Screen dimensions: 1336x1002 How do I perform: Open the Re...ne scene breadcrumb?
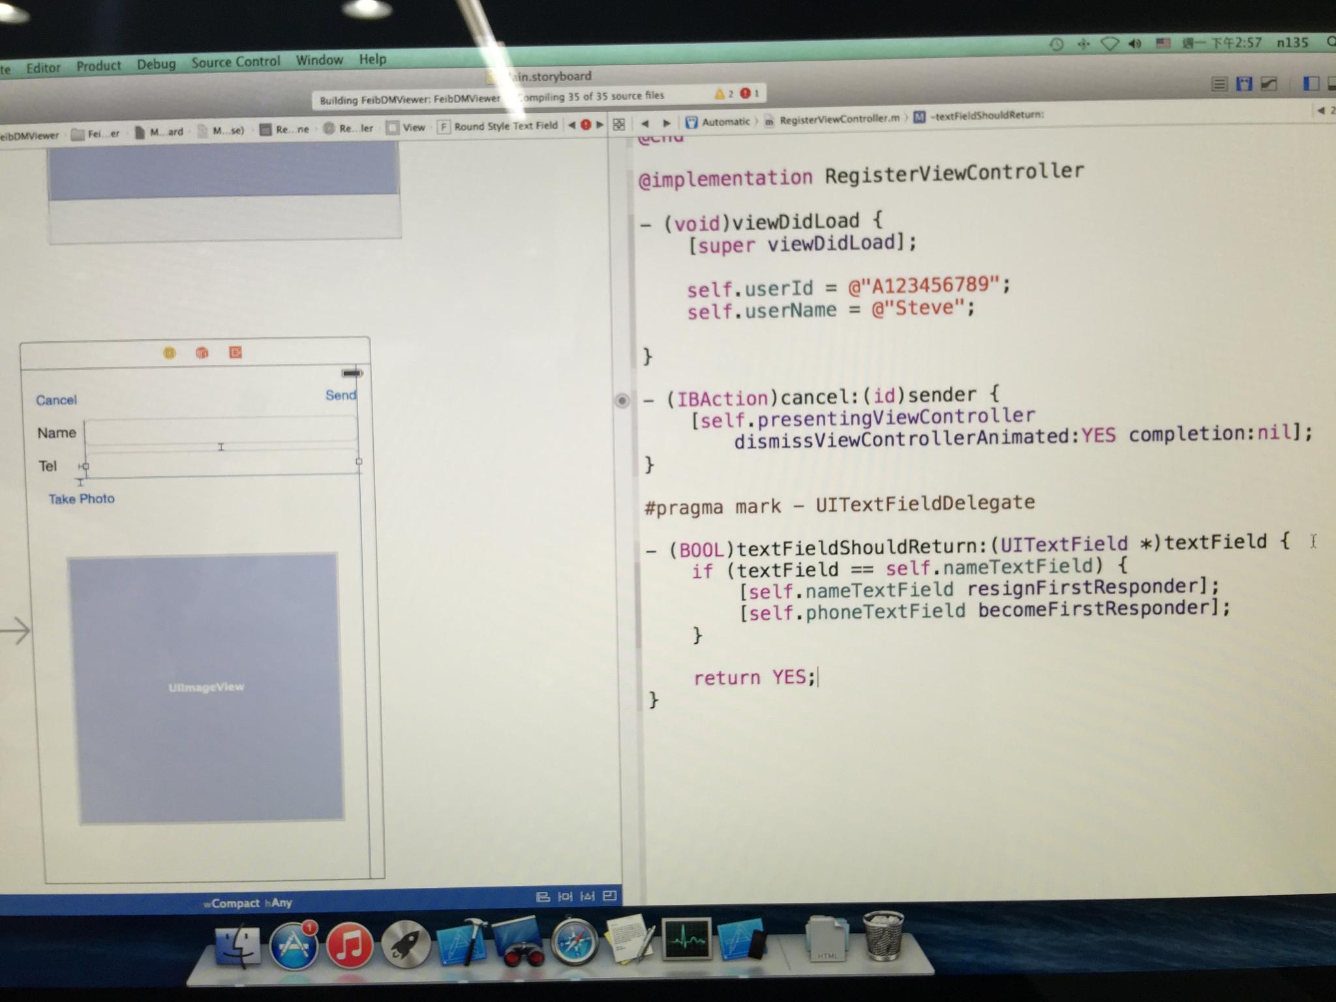click(x=284, y=129)
